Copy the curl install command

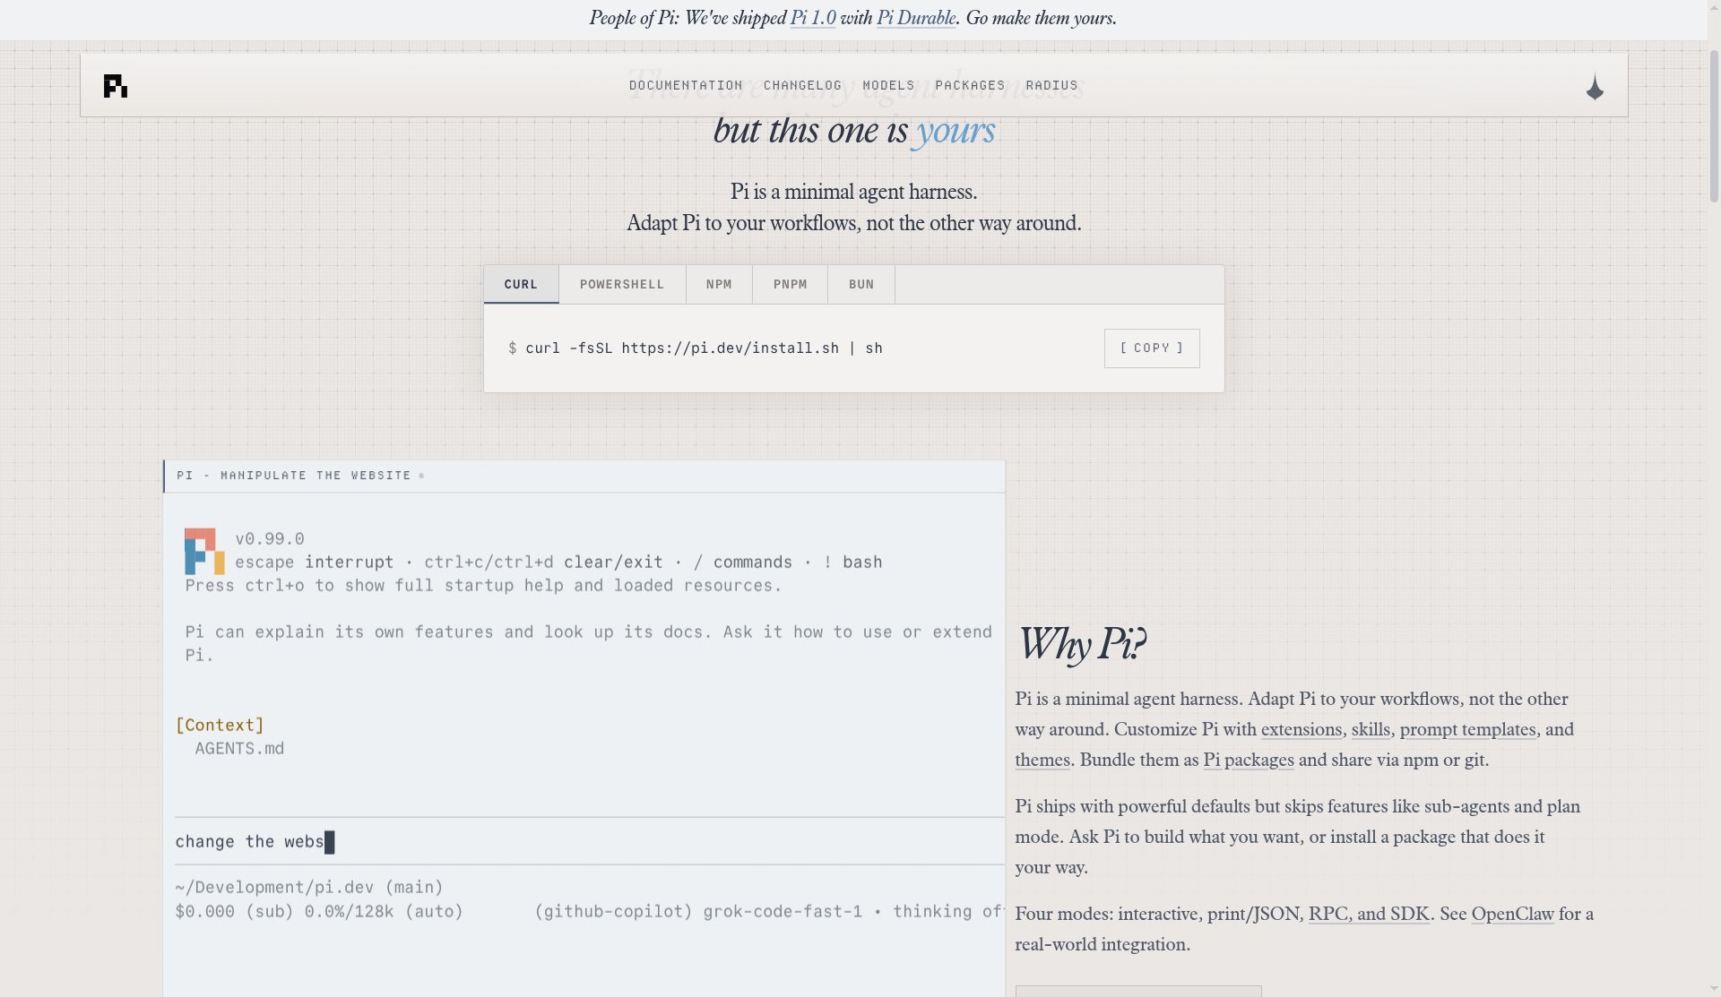coord(1152,348)
